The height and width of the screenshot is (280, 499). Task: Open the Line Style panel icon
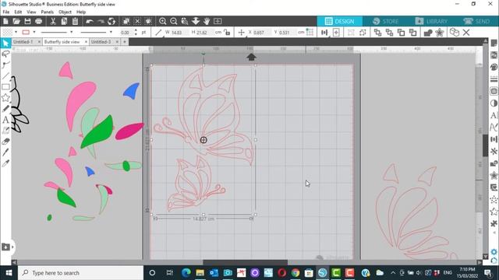[494, 79]
